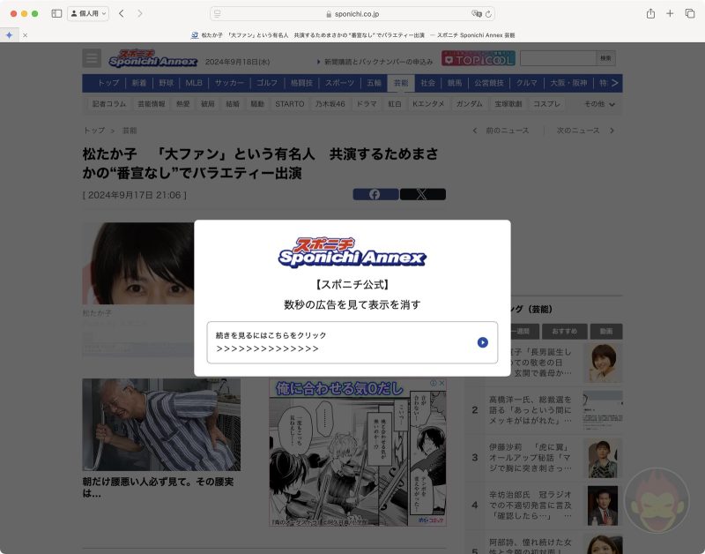Click 続きを見るにはこちらをクリック link
The image size is (705, 554).
(271, 335)
